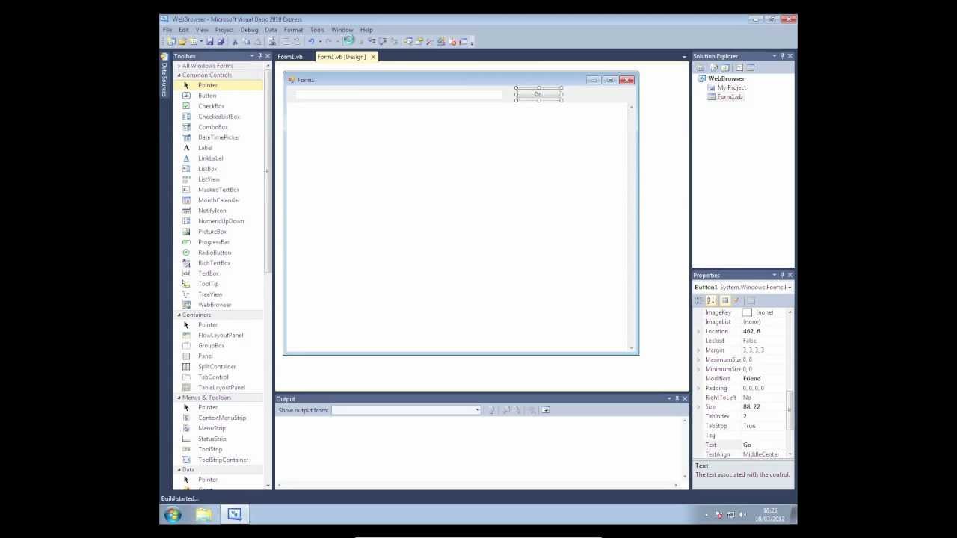Click the ImageKey color swatch box
The image size is (957, 538).
pyautogui.click(x=747, y=312)
